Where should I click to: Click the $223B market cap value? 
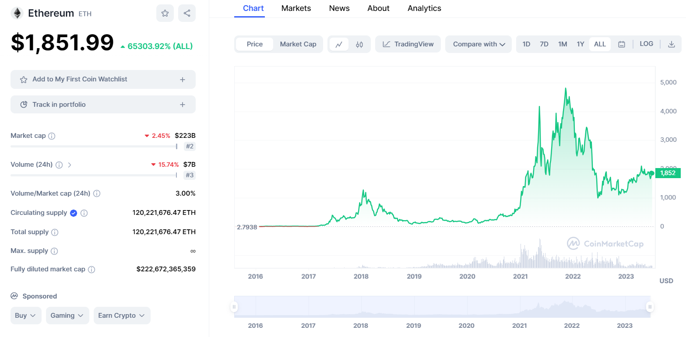click(185, 136)
